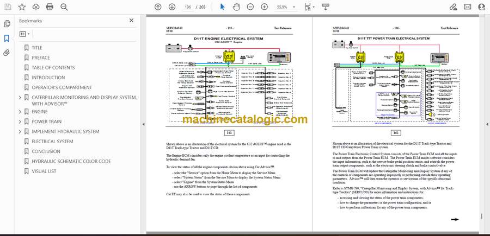Print the document using printer icon

click(x=50, y=7)
